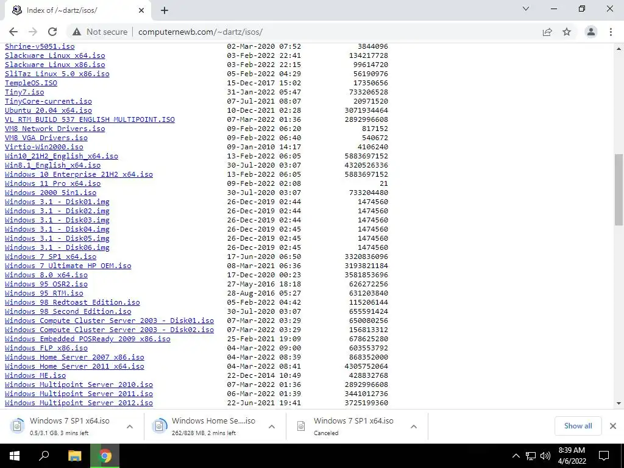Open options arrow for canceled Windows 7 SP1 download
This screenshot has width=624, height=468.
(414, 427)
